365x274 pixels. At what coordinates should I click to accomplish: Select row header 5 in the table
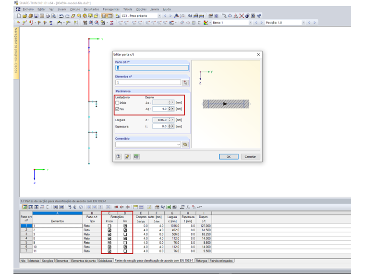click(26, 243)
